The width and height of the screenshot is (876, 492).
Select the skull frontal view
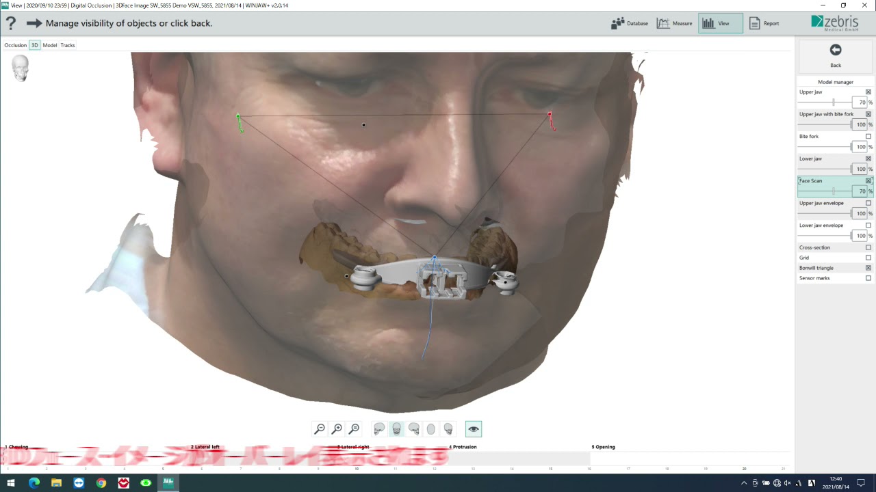pos(396,429)
